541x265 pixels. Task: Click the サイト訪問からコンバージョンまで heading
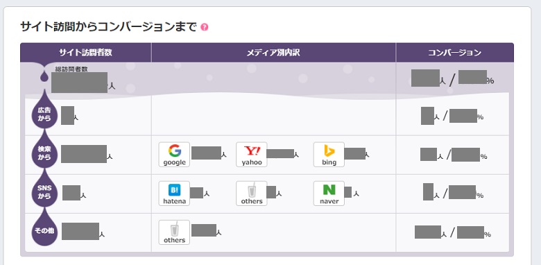[108, 27]
